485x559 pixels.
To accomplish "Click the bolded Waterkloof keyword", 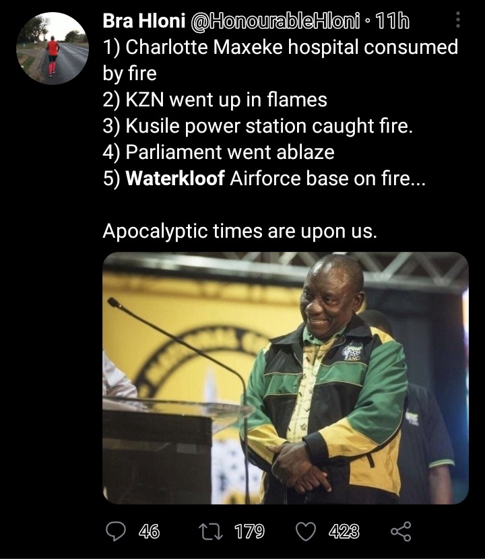I will tap(175, 178).
